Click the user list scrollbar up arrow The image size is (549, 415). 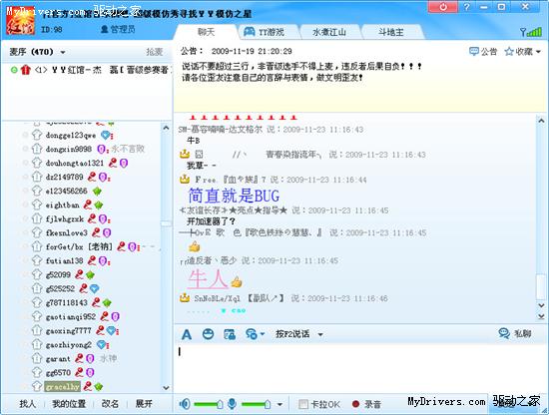tap(166, 128)
